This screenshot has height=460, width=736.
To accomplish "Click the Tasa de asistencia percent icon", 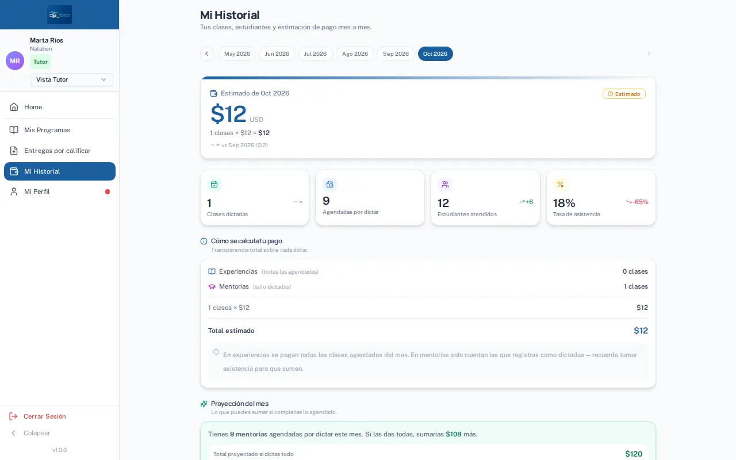I will coord(561,185).
